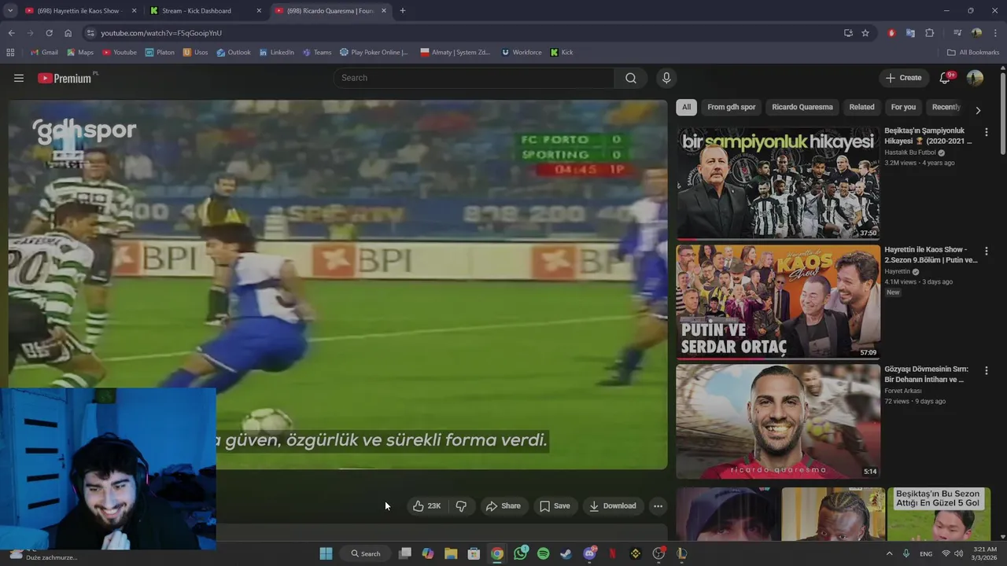Open the Chrome three-dot menu

pyautogui.click(x=995, y=33)
